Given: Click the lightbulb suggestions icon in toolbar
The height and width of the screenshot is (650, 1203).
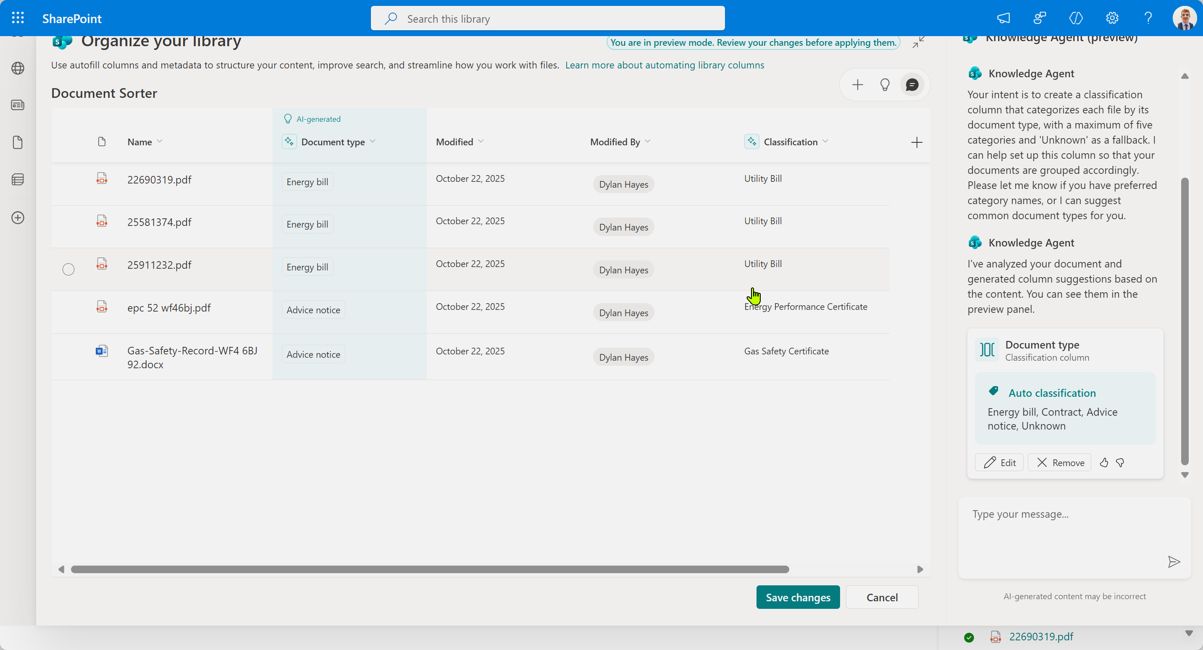Looking at the screenshot, I should pyautogui.click(x=885, y=84).
